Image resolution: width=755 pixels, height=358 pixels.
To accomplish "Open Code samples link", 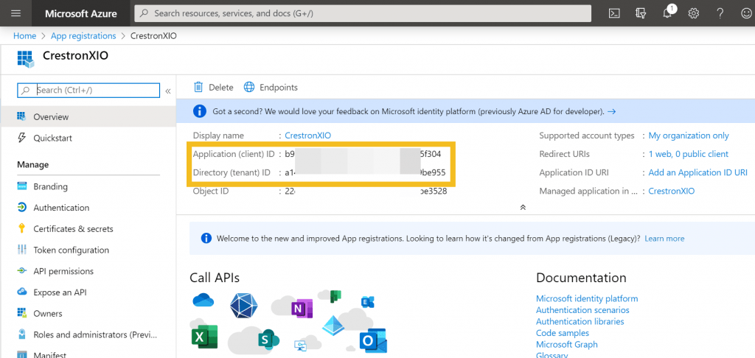I will point(562,333).
